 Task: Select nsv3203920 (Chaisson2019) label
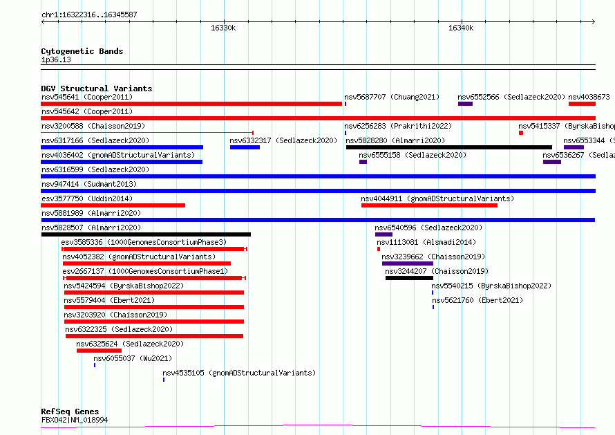click(115, 315)
